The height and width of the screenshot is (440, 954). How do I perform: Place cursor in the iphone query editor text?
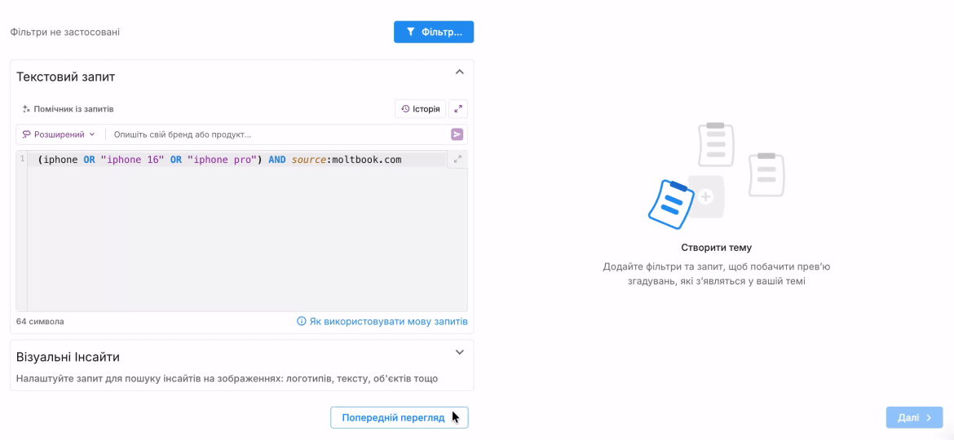click(x=220, y=160)
